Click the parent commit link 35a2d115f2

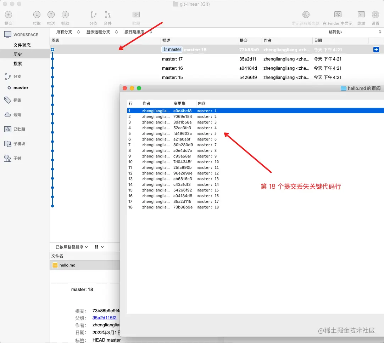coord(104,318)
